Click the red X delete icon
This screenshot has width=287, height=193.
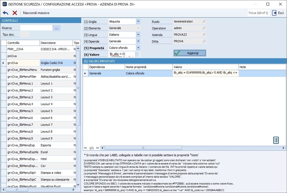click(15, 13)
